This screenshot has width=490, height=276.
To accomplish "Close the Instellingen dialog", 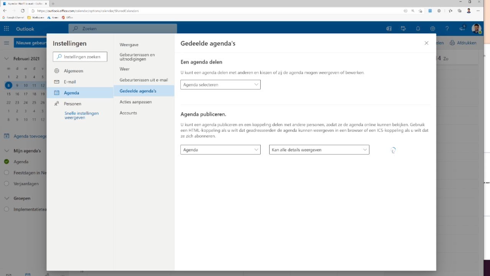I will click(426, 43).
